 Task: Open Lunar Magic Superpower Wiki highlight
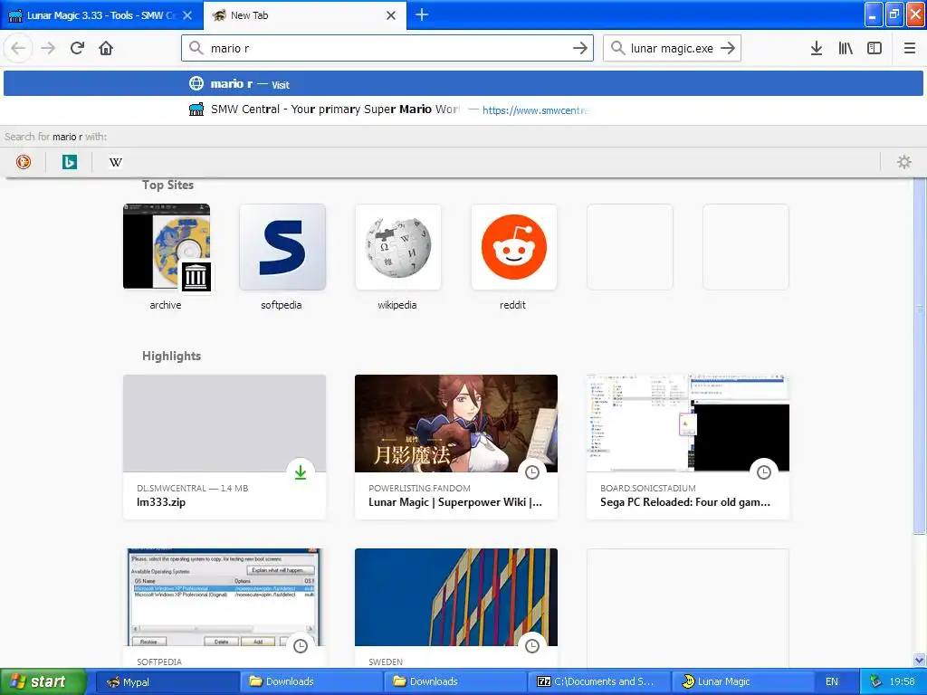point(456,447)
